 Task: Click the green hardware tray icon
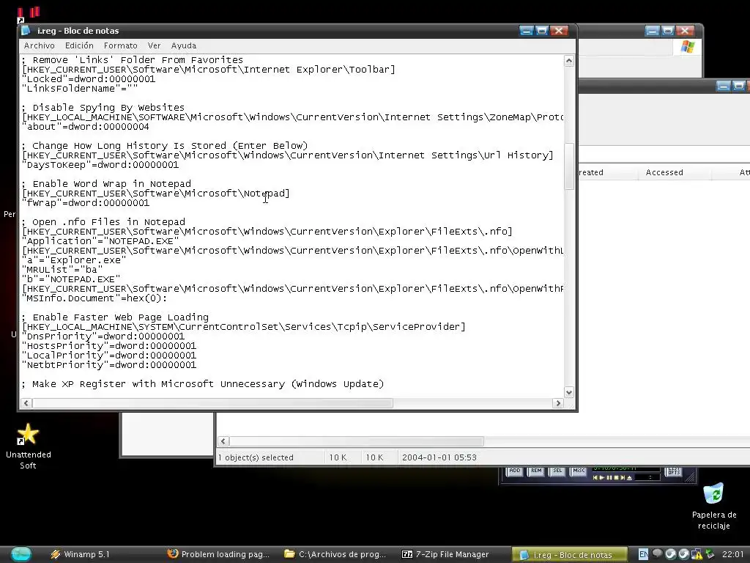click(x=710, y=554)
